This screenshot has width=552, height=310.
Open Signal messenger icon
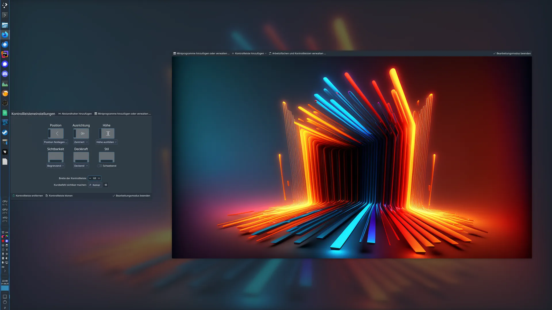[5, 64]
